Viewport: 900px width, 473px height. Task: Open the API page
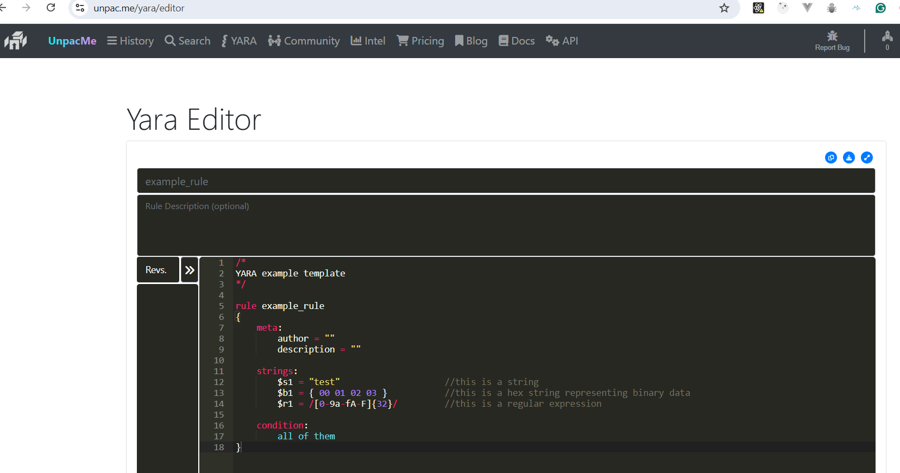coord(562,41)
